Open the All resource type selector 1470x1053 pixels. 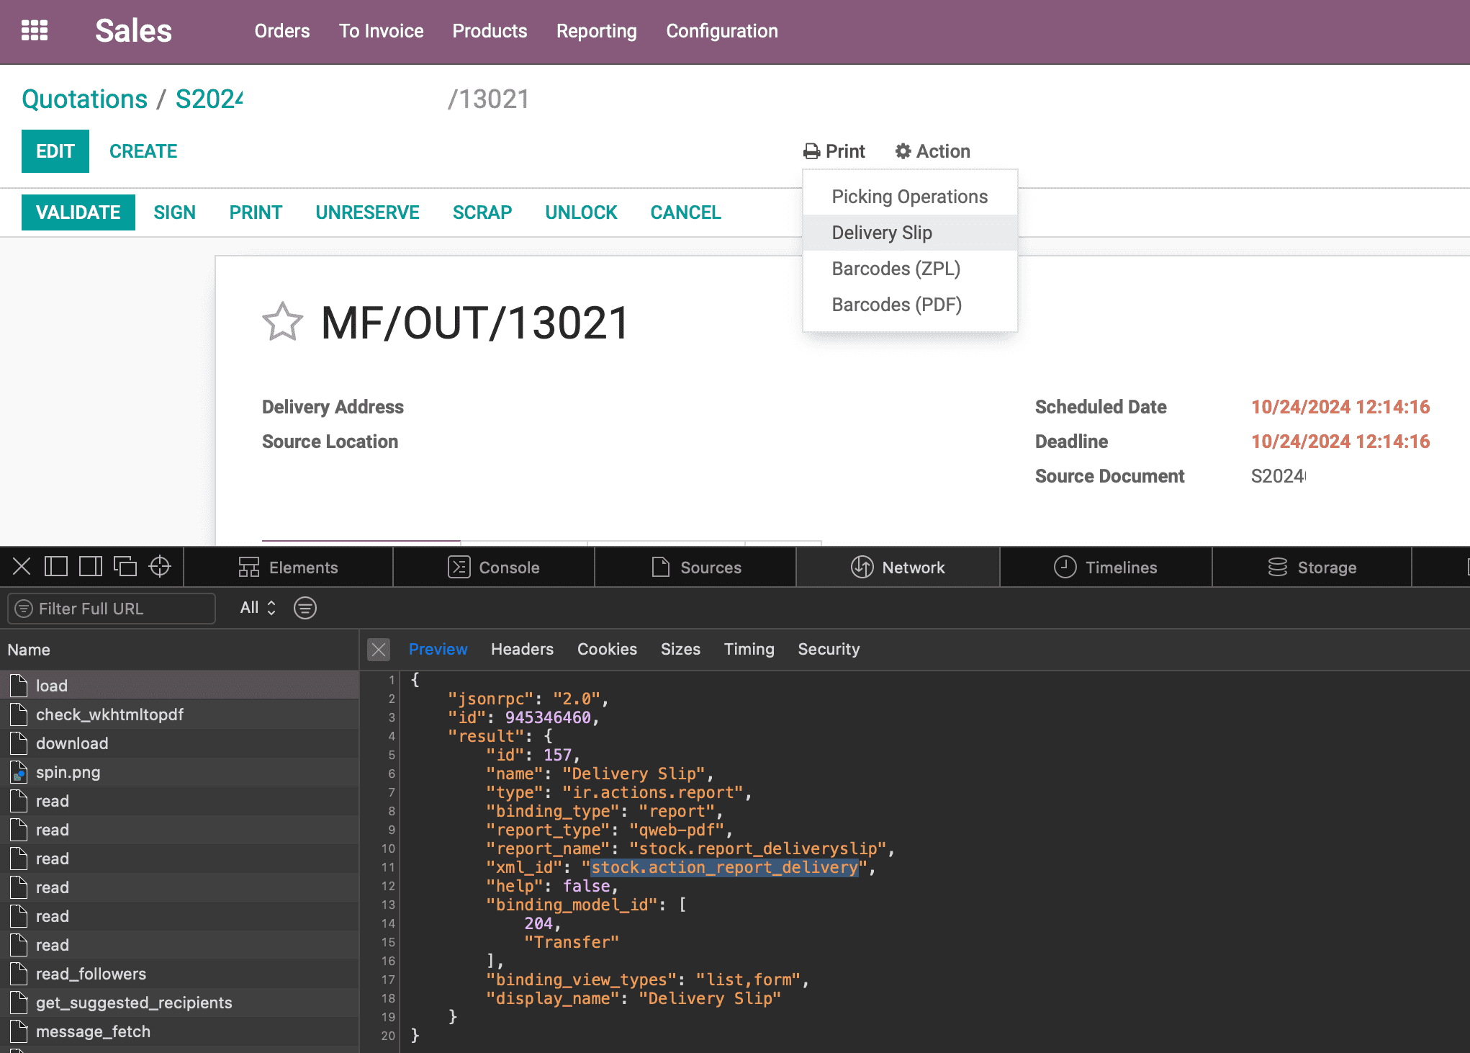tap(258, 608)
